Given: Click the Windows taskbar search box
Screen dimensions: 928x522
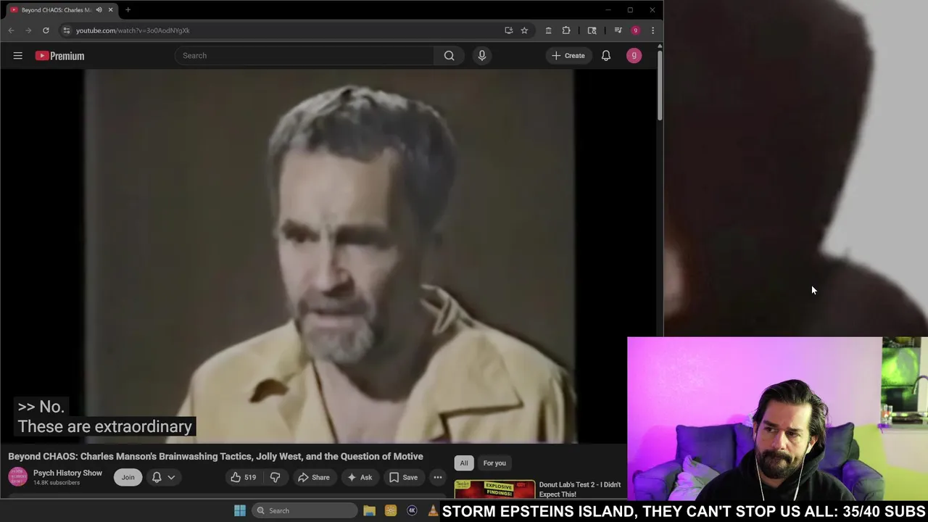Looking at the screenshot, I should 304,510.
